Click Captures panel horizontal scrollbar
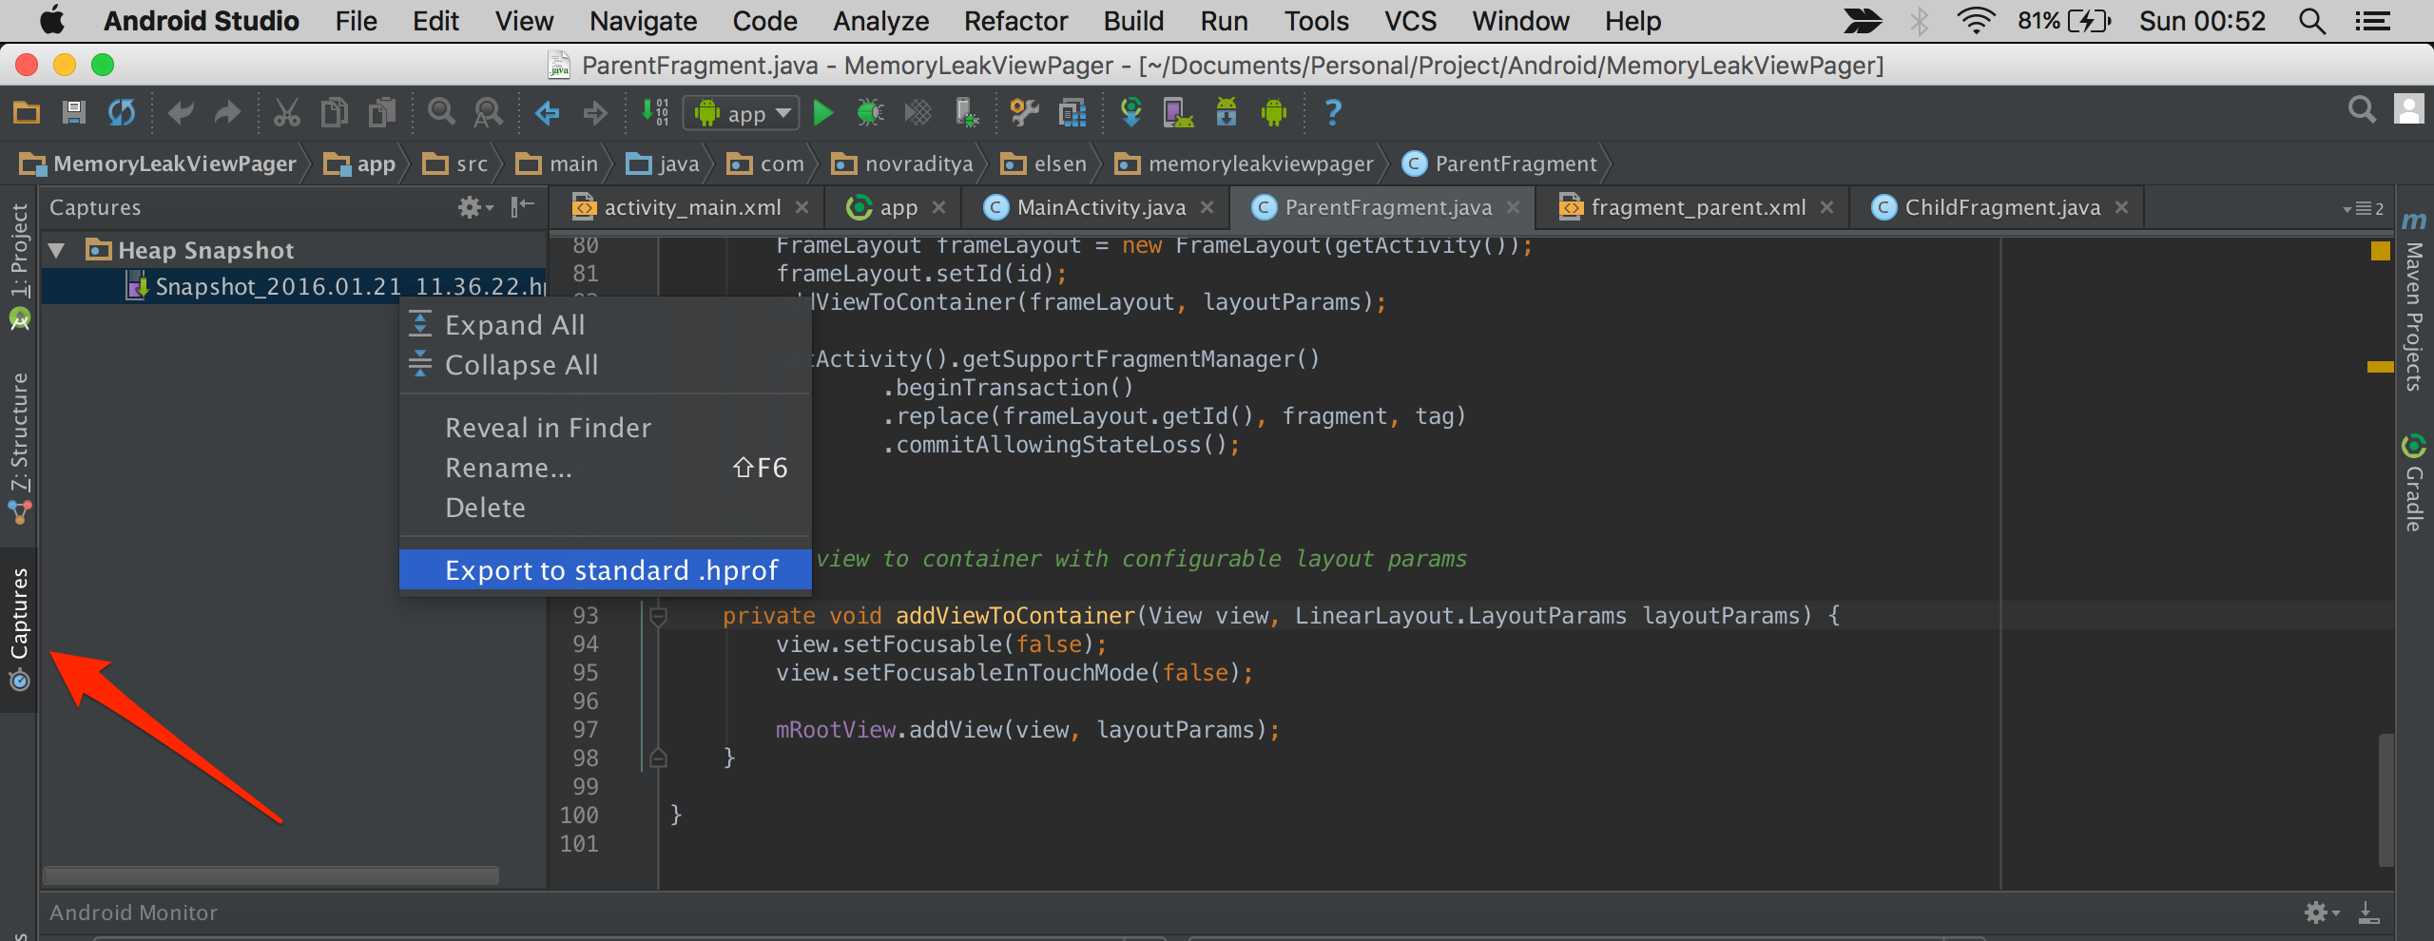This screenshot has height=941, width=2434. (271, 874)
